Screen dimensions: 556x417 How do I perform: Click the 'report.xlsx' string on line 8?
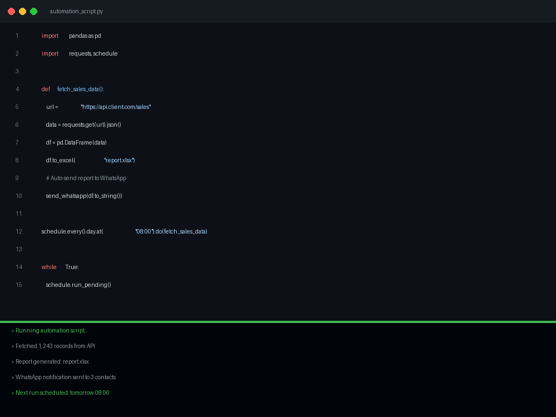120,160
